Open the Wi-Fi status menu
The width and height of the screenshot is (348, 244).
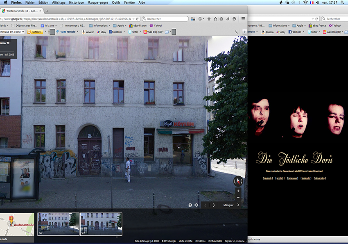(305, 2)
